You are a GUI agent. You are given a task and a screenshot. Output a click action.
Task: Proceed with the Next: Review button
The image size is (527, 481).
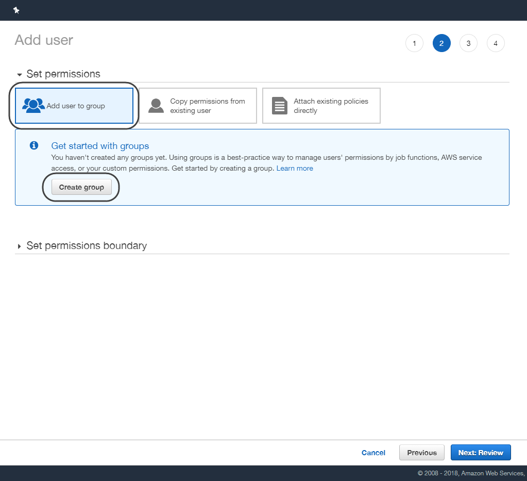[x=481, y=453]
